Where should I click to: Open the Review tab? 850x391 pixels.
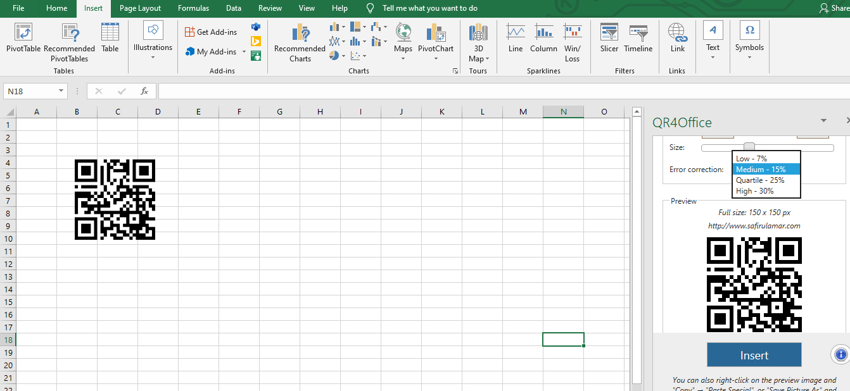[270, 8]
